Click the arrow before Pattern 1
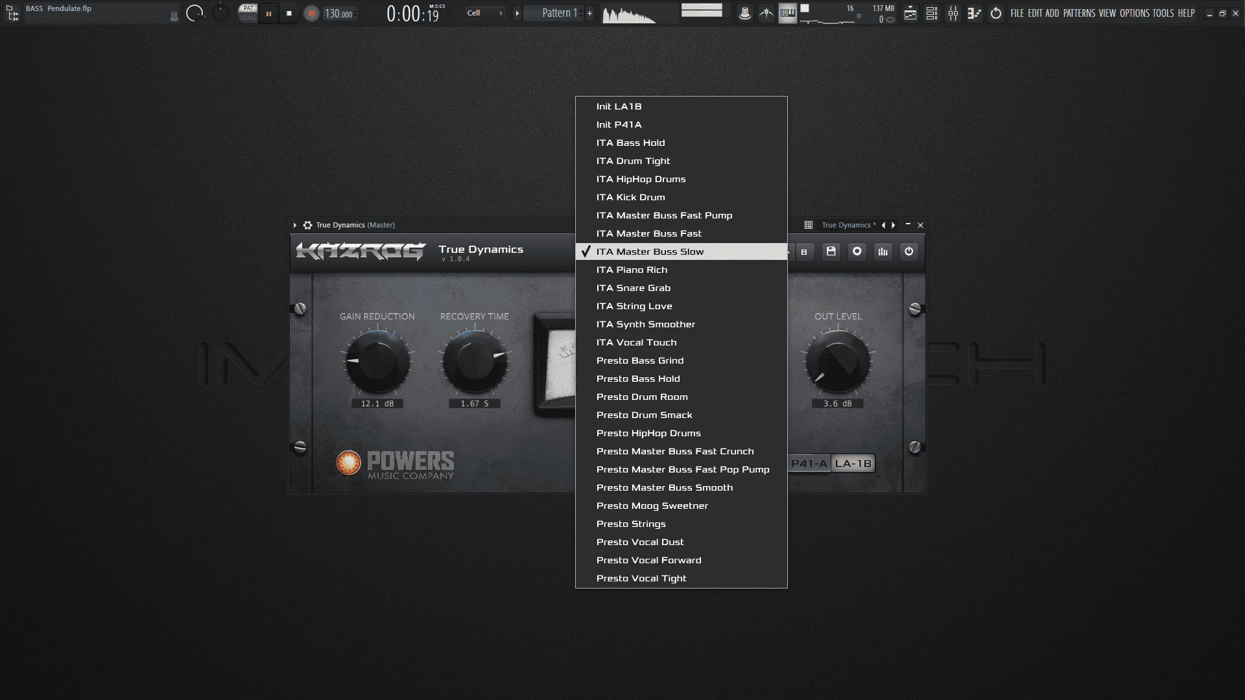The image size is (1245, 700). (517, 13)
